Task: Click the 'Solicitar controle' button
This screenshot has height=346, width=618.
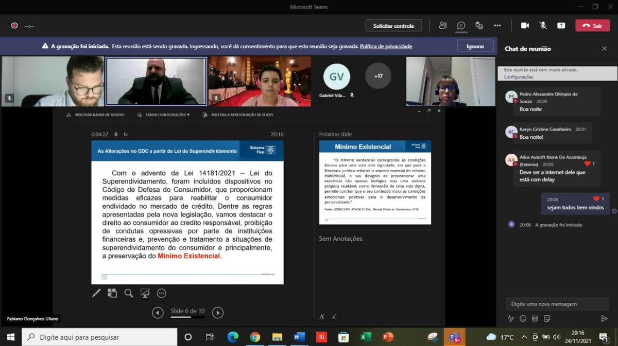Action: (x=394, y=26)
